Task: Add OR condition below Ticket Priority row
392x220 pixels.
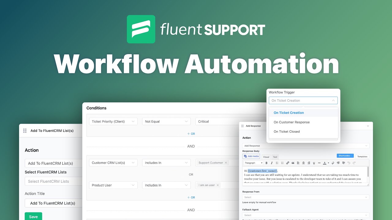Action: pos(191,134)
